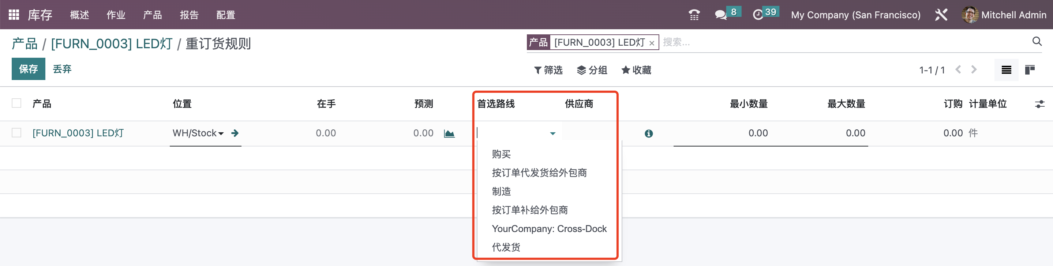Screen dimensions: 1053x266
Task: Expand the 首选路线 route dropdown arrow
Action: (553, 134)
